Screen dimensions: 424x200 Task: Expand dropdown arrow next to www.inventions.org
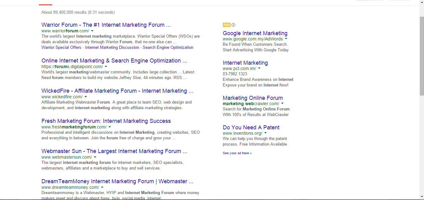tap(265, 133)
